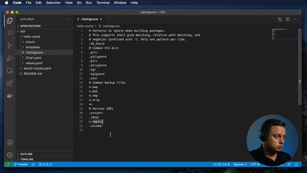Open README.md in explorer
This screenshot has height=173, width=307.
coord(45,74)
